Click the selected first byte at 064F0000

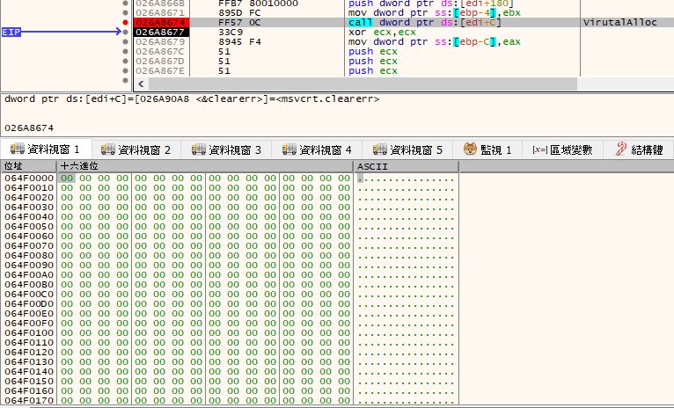click(67, 178)
